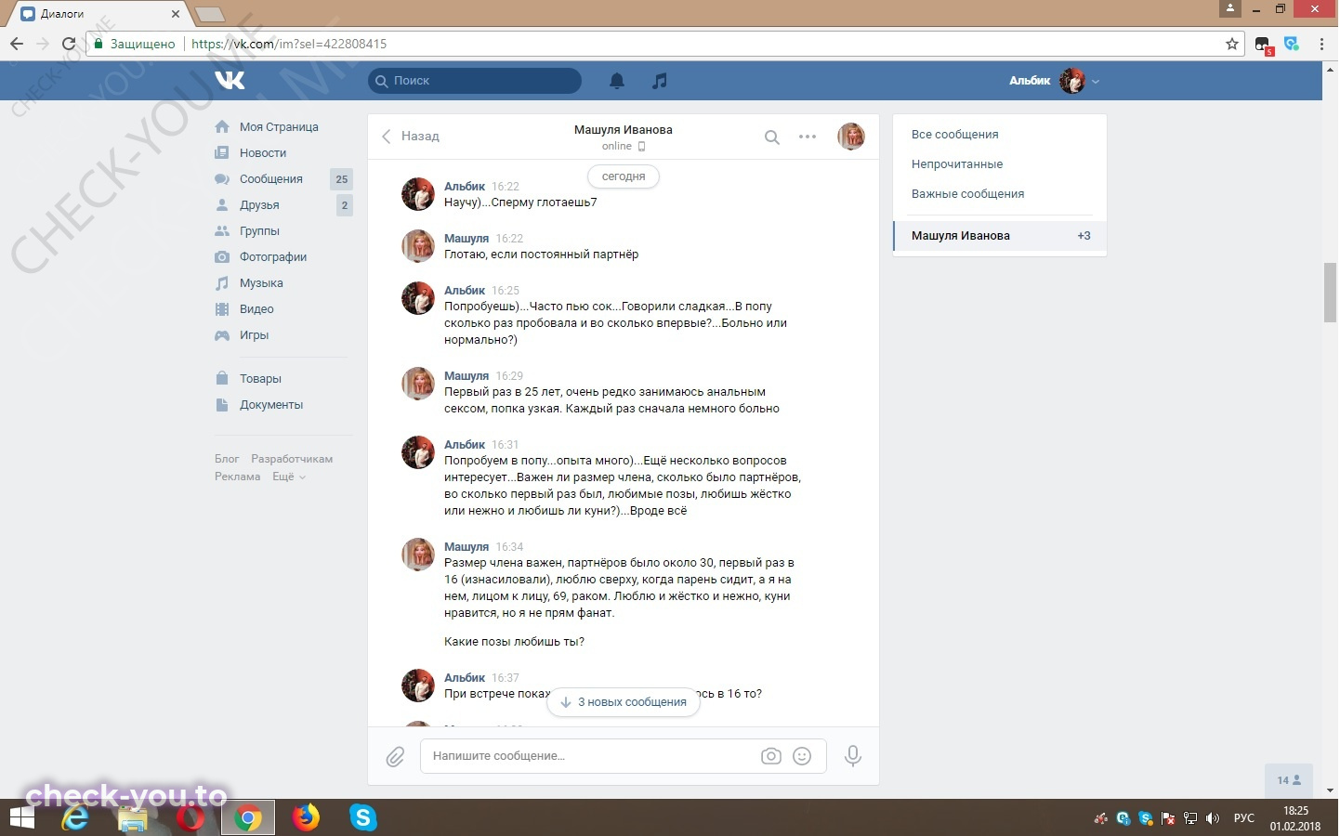Click the 16:31 message timestamp
Viewport: 1340px width, 836px height.
click(506, 445)
